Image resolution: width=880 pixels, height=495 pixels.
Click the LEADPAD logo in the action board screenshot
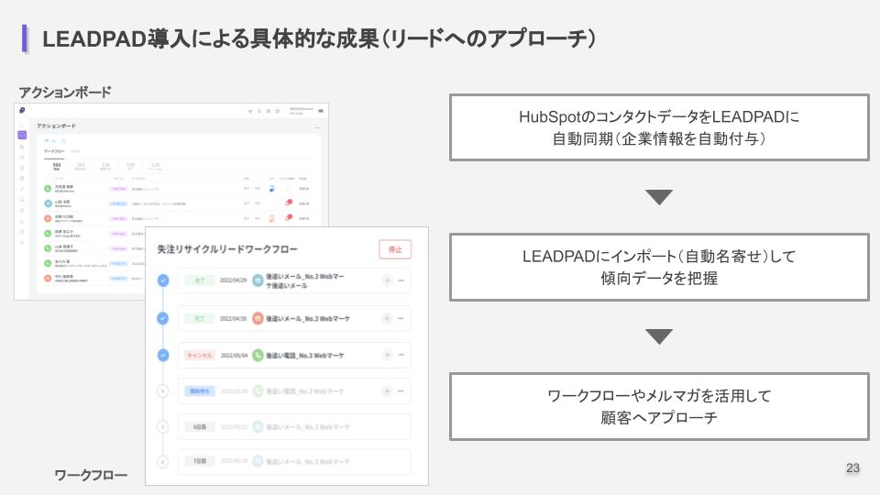22,111
